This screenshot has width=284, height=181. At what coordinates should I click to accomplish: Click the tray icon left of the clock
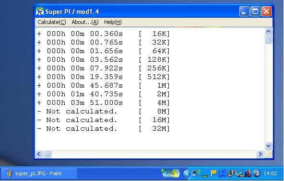(x=257, y=174)
